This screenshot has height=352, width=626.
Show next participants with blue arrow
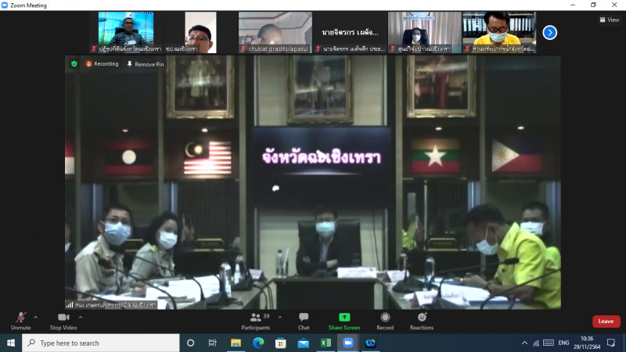(x=550, y=33)
